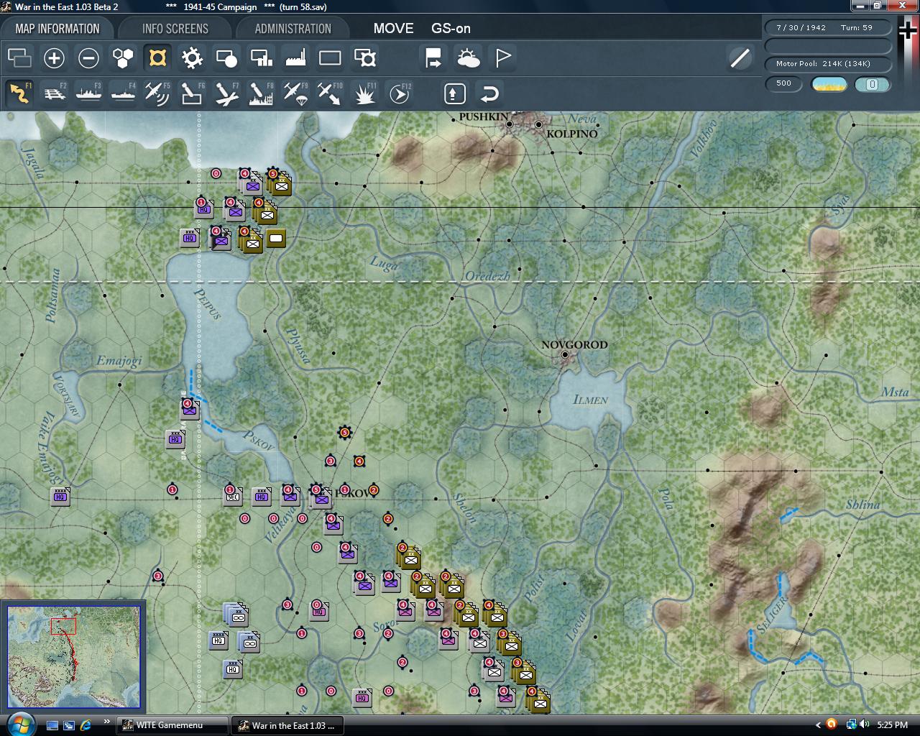
Task: Click the Motor Pool readout
Action: pos(829,64)
